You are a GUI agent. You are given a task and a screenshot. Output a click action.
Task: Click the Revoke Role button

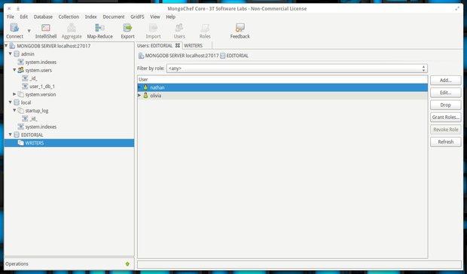446,129
